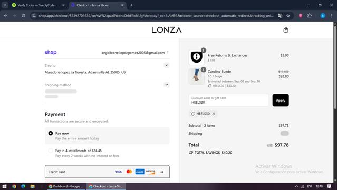Close the Verify Codes SimplyCodes tab
The width and height of the screenshot is (337, 190).
[x=63, y=5]
